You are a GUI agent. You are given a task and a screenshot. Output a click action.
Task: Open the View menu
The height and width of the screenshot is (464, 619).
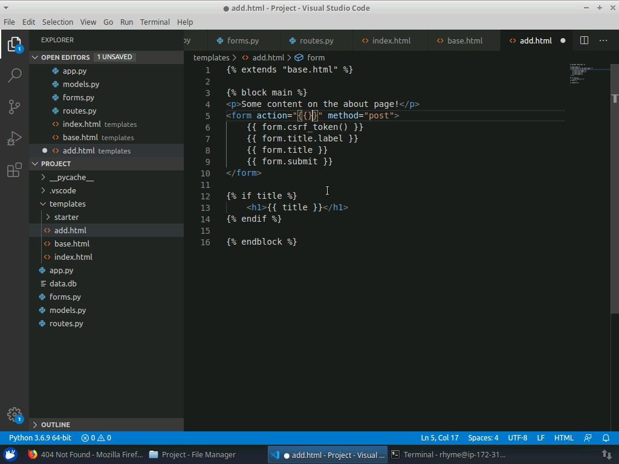pos(88,22)
